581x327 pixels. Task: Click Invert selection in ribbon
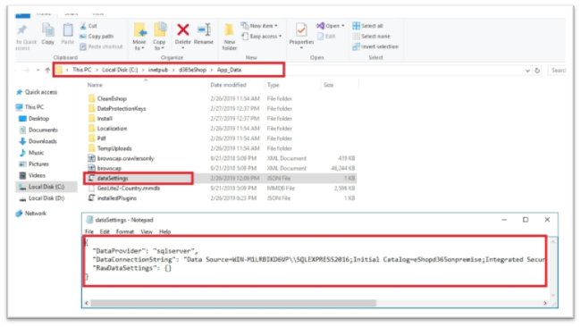[375, 46]
